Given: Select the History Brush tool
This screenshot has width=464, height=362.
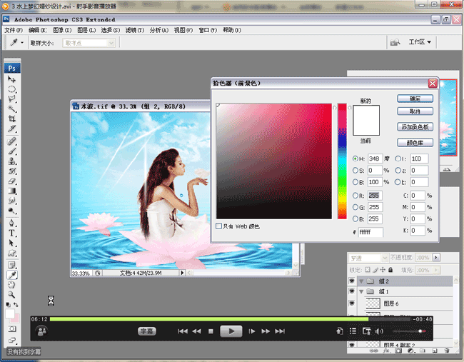Looking at the screenshot, I should coord(12,171).
